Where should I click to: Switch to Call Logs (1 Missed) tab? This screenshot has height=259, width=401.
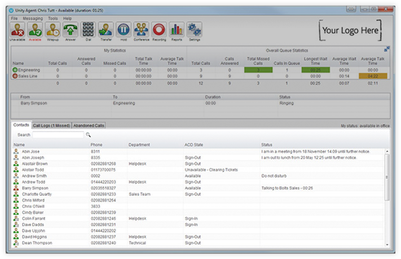tap(52, 125)
